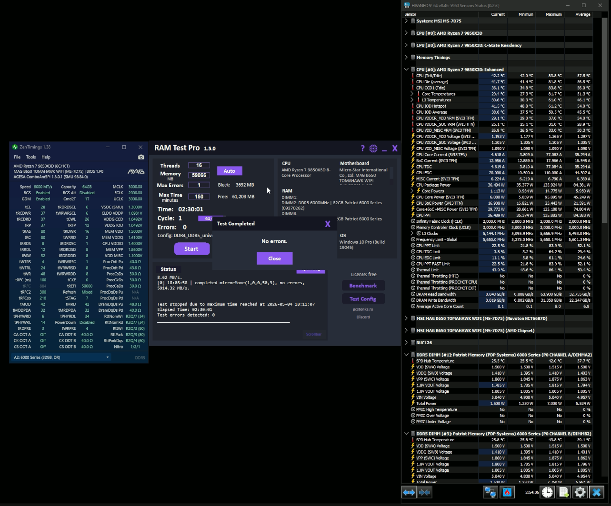Click the PMIC High Temperature status icon

pos(413,410)
